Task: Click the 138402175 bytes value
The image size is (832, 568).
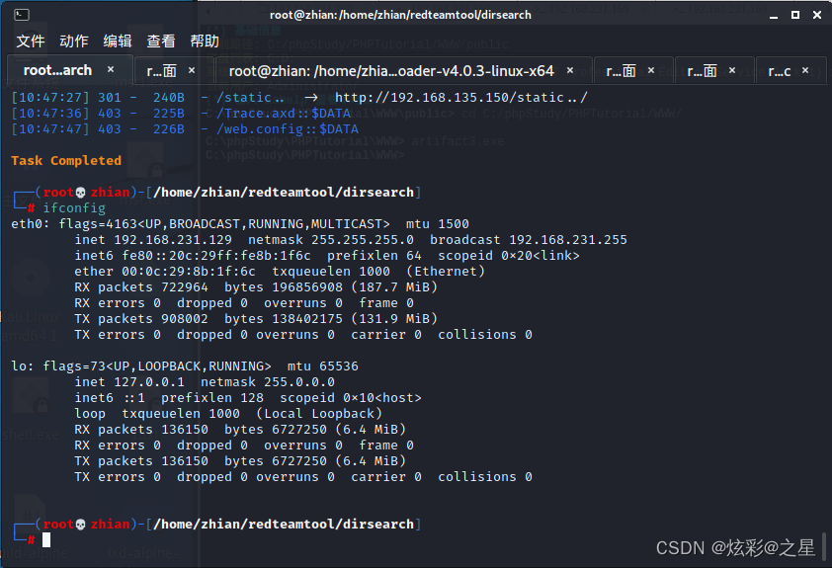Action: point(307,319)
